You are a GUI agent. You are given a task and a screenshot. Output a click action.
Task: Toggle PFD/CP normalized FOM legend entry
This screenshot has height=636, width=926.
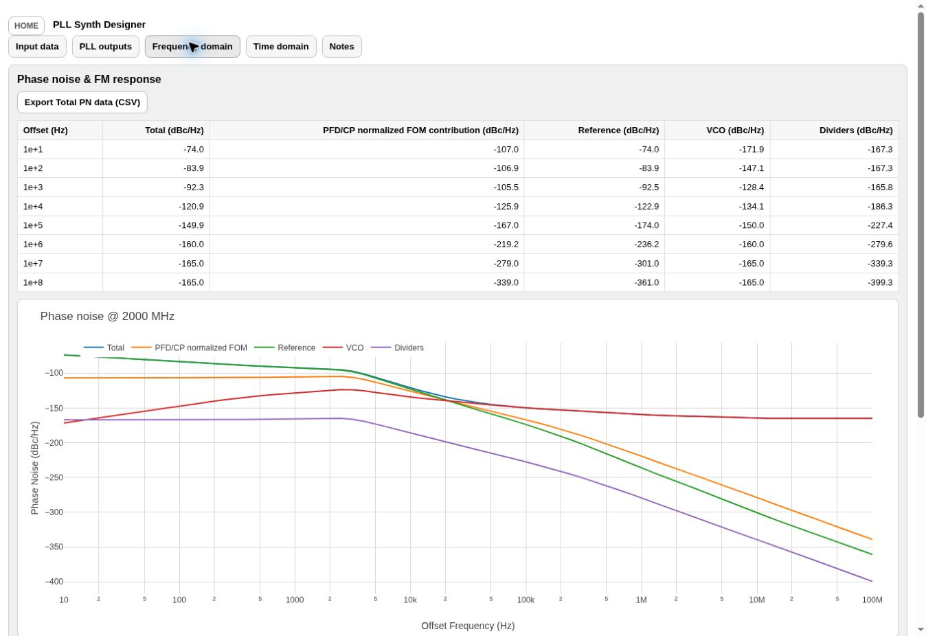189,348
